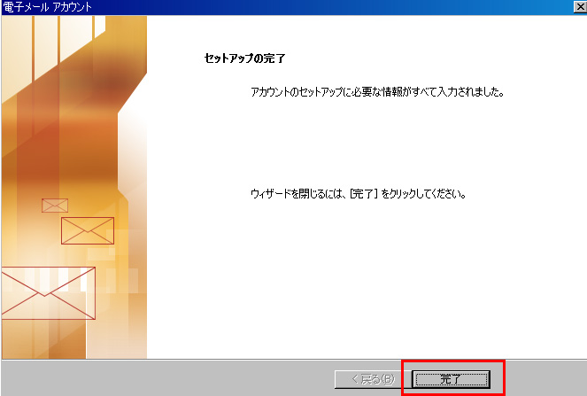Image resolution: width=587 pixels, height=396 pixels.
Task: Click the セットアップの完了 heading
Action: click(x=245, y=58)
